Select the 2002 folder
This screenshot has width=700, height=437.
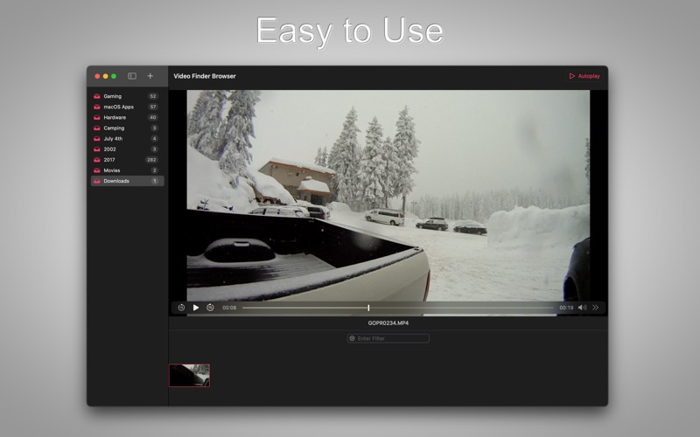point(127,149)
